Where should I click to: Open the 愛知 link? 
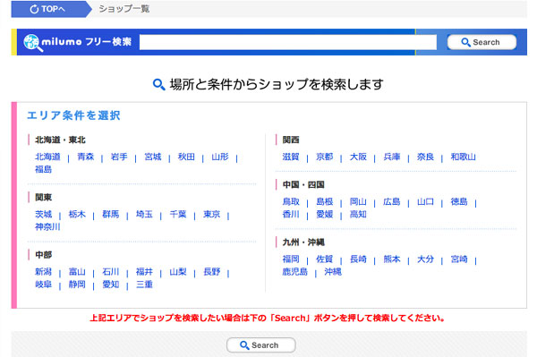(111, 285)
